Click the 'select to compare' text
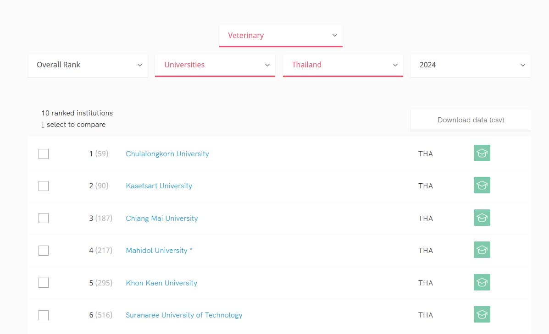549x334 pixels. pyautogui.click(x=76, y=125)
